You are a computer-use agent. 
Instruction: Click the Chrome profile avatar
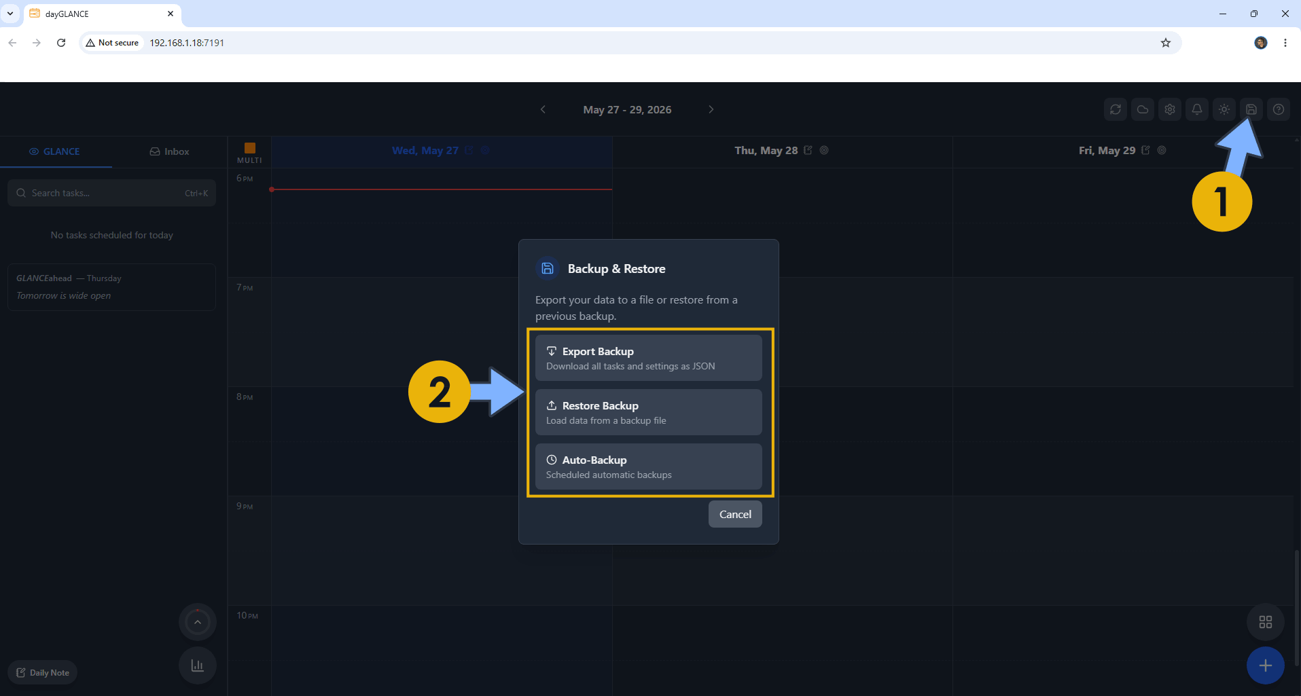[1261, 43]
